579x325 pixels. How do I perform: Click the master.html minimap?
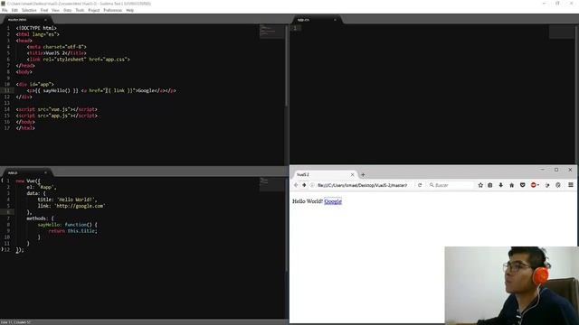coord(271,32)
